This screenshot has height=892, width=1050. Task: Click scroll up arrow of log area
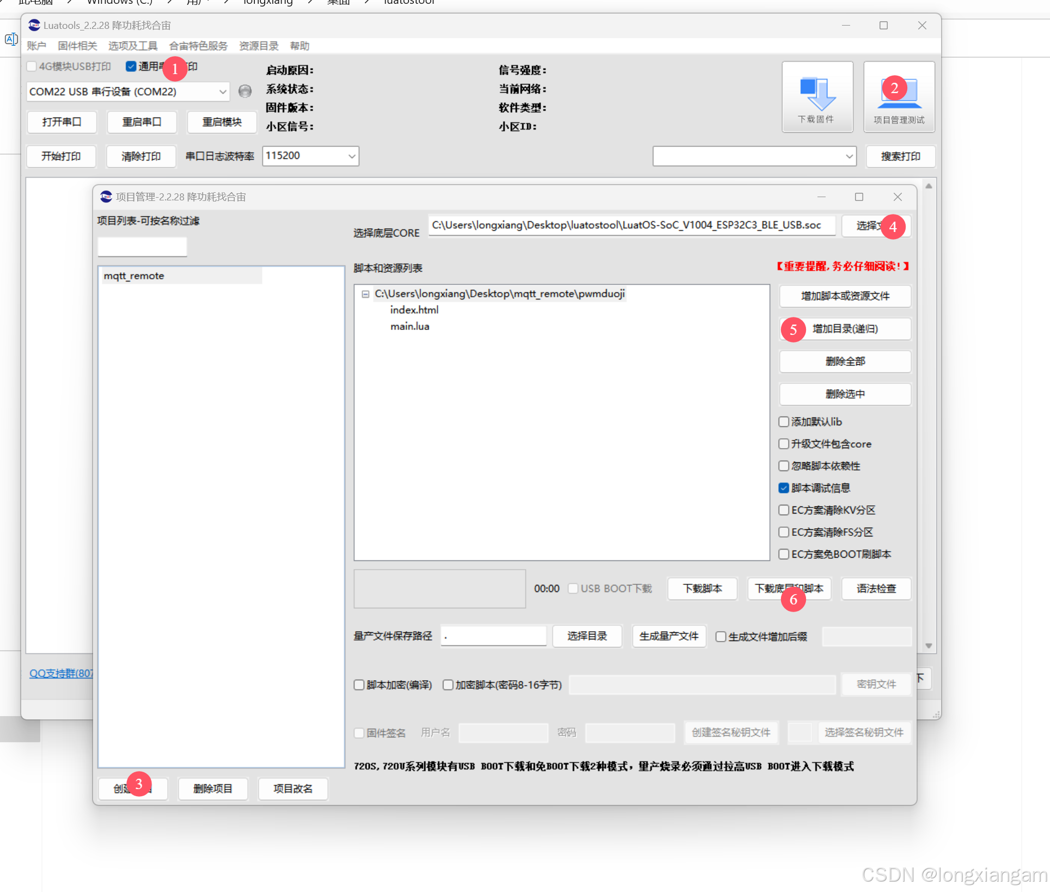click(929, 186)
